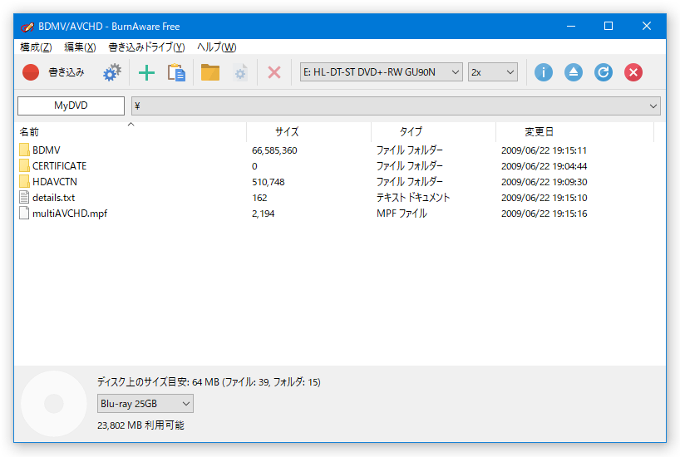Show disc info with blue i icon

click(x=544, y=72)
